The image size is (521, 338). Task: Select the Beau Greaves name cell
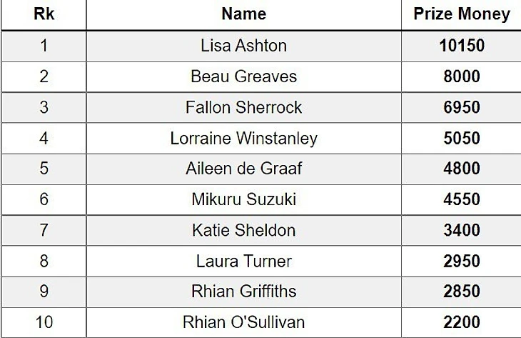coord(244,77)
